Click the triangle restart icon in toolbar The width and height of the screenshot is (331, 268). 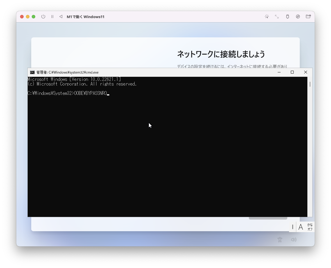(61, 17)
